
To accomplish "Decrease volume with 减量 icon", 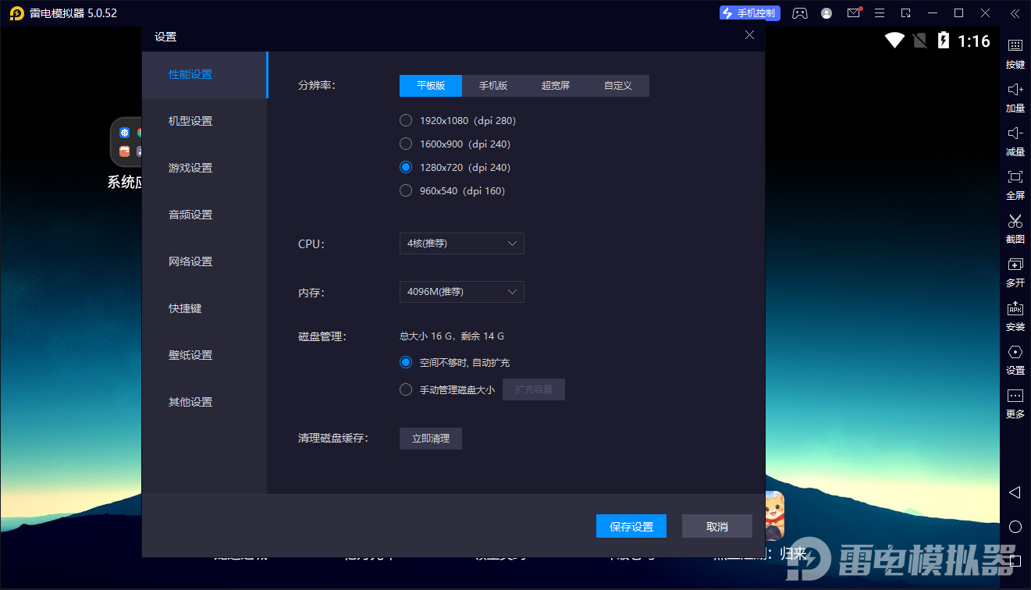I will coord(1015,141).
